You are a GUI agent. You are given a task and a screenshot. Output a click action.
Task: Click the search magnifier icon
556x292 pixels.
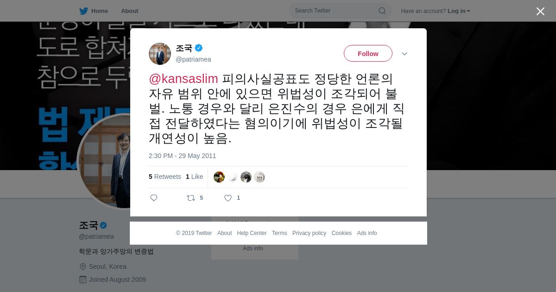382,11
